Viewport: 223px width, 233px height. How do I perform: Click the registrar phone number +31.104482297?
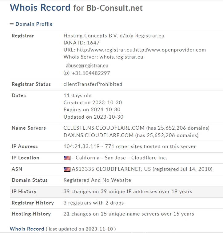(x=91, y=73)
